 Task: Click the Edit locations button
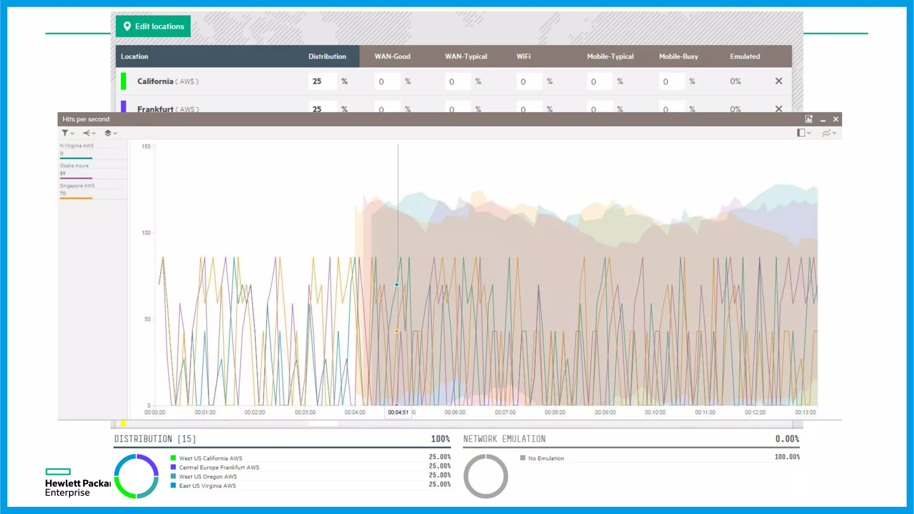[x=153, y=26]
